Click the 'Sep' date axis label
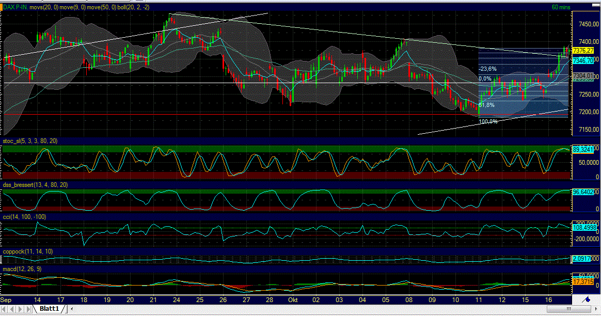The width and height of the screenshot is (601, 316). 6,300
